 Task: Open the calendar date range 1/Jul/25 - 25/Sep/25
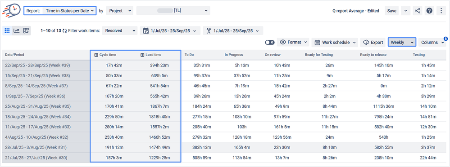170,31
